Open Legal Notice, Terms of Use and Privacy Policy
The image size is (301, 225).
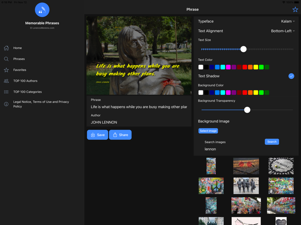point(41,104)
